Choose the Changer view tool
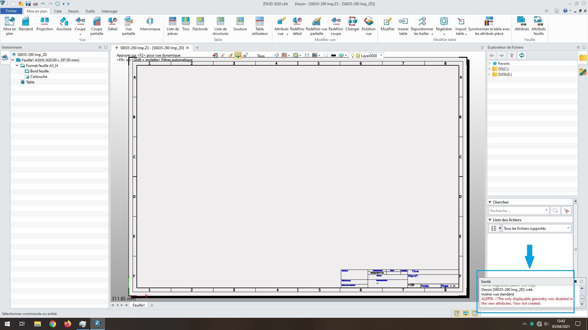This screenshot has width=588, height=330. point(352,24)
